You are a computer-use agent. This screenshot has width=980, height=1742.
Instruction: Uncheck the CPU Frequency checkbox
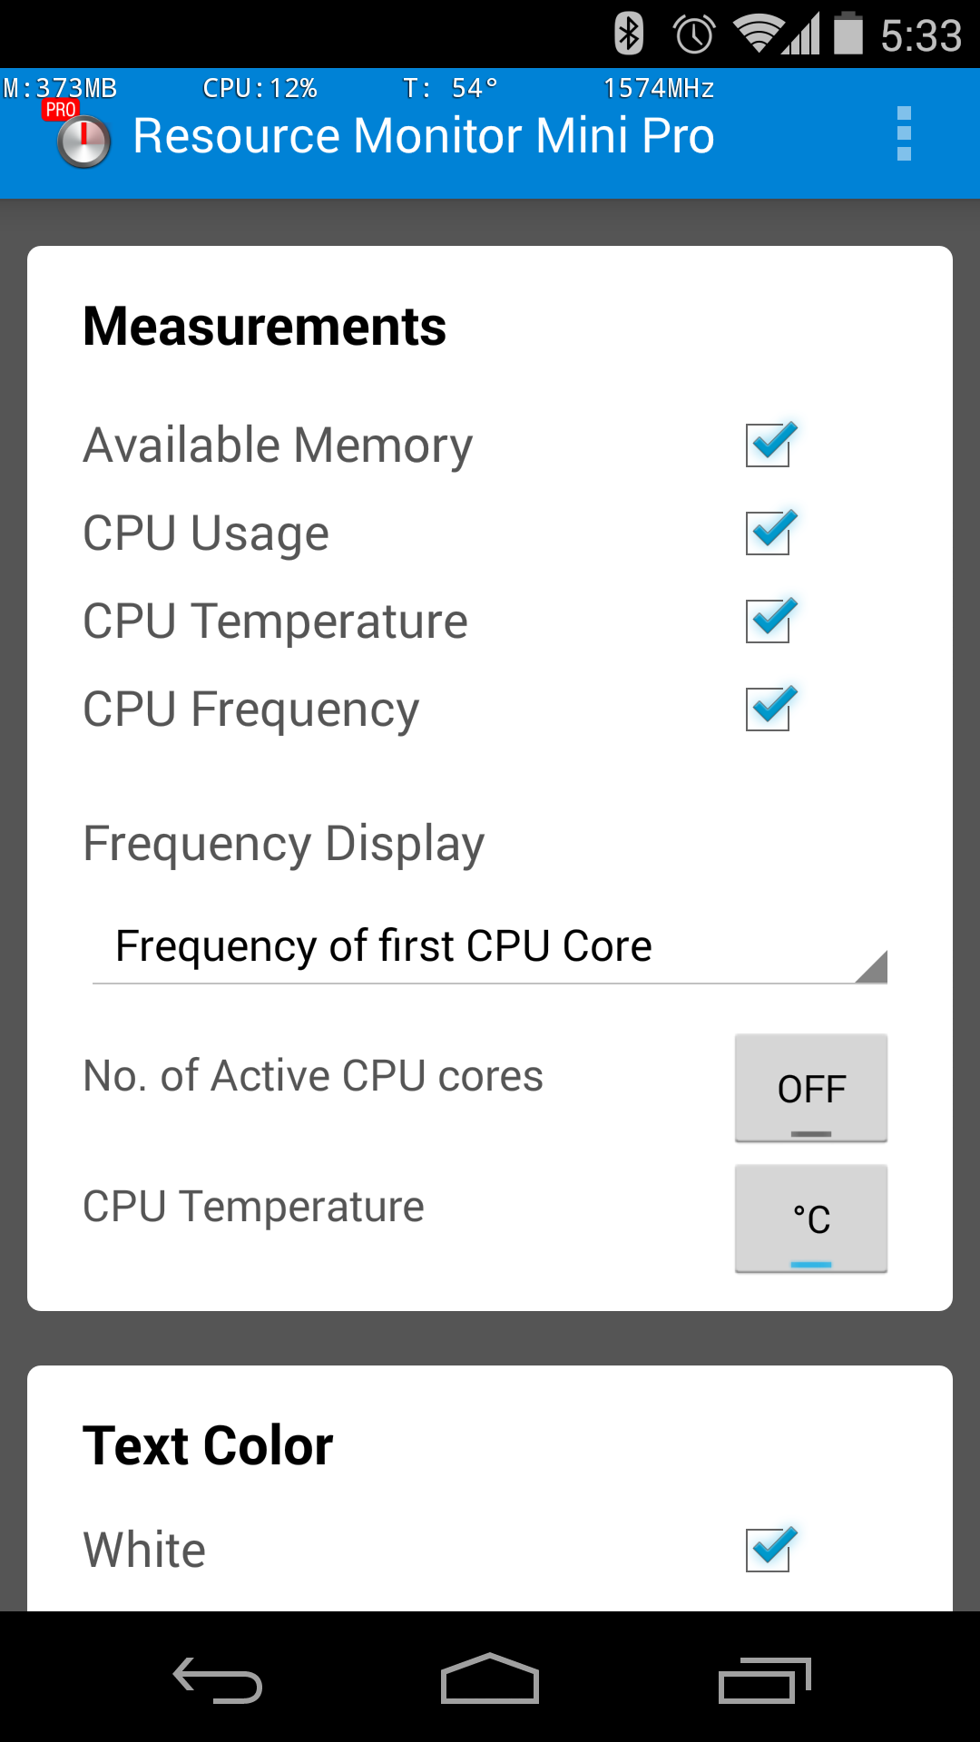(769, 709)
